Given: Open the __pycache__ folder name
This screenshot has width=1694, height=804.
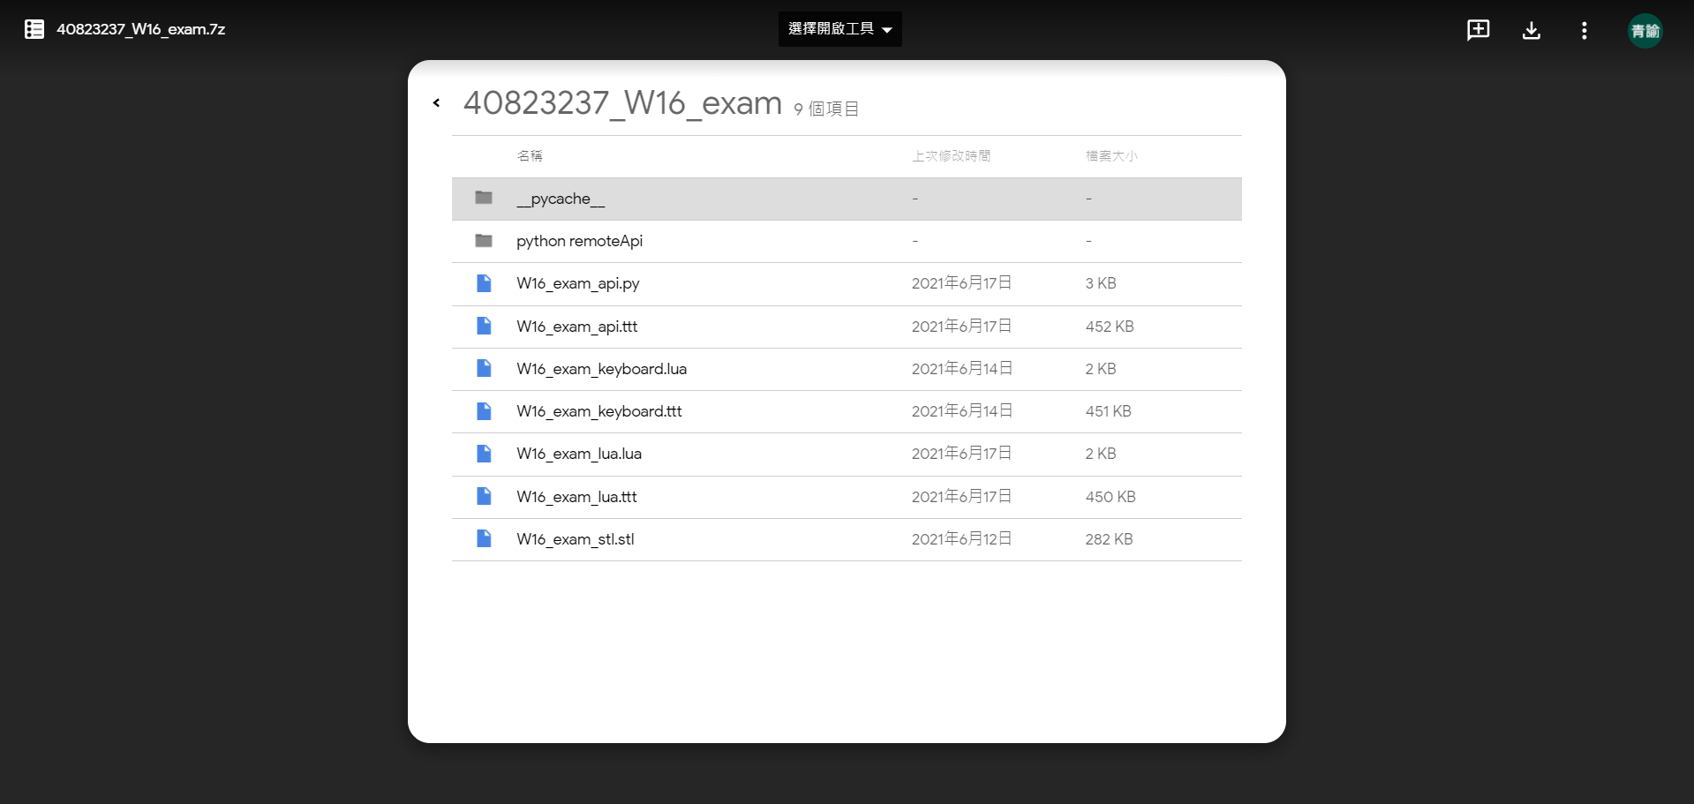Looking at the screenshot, I should coord(561,199).
